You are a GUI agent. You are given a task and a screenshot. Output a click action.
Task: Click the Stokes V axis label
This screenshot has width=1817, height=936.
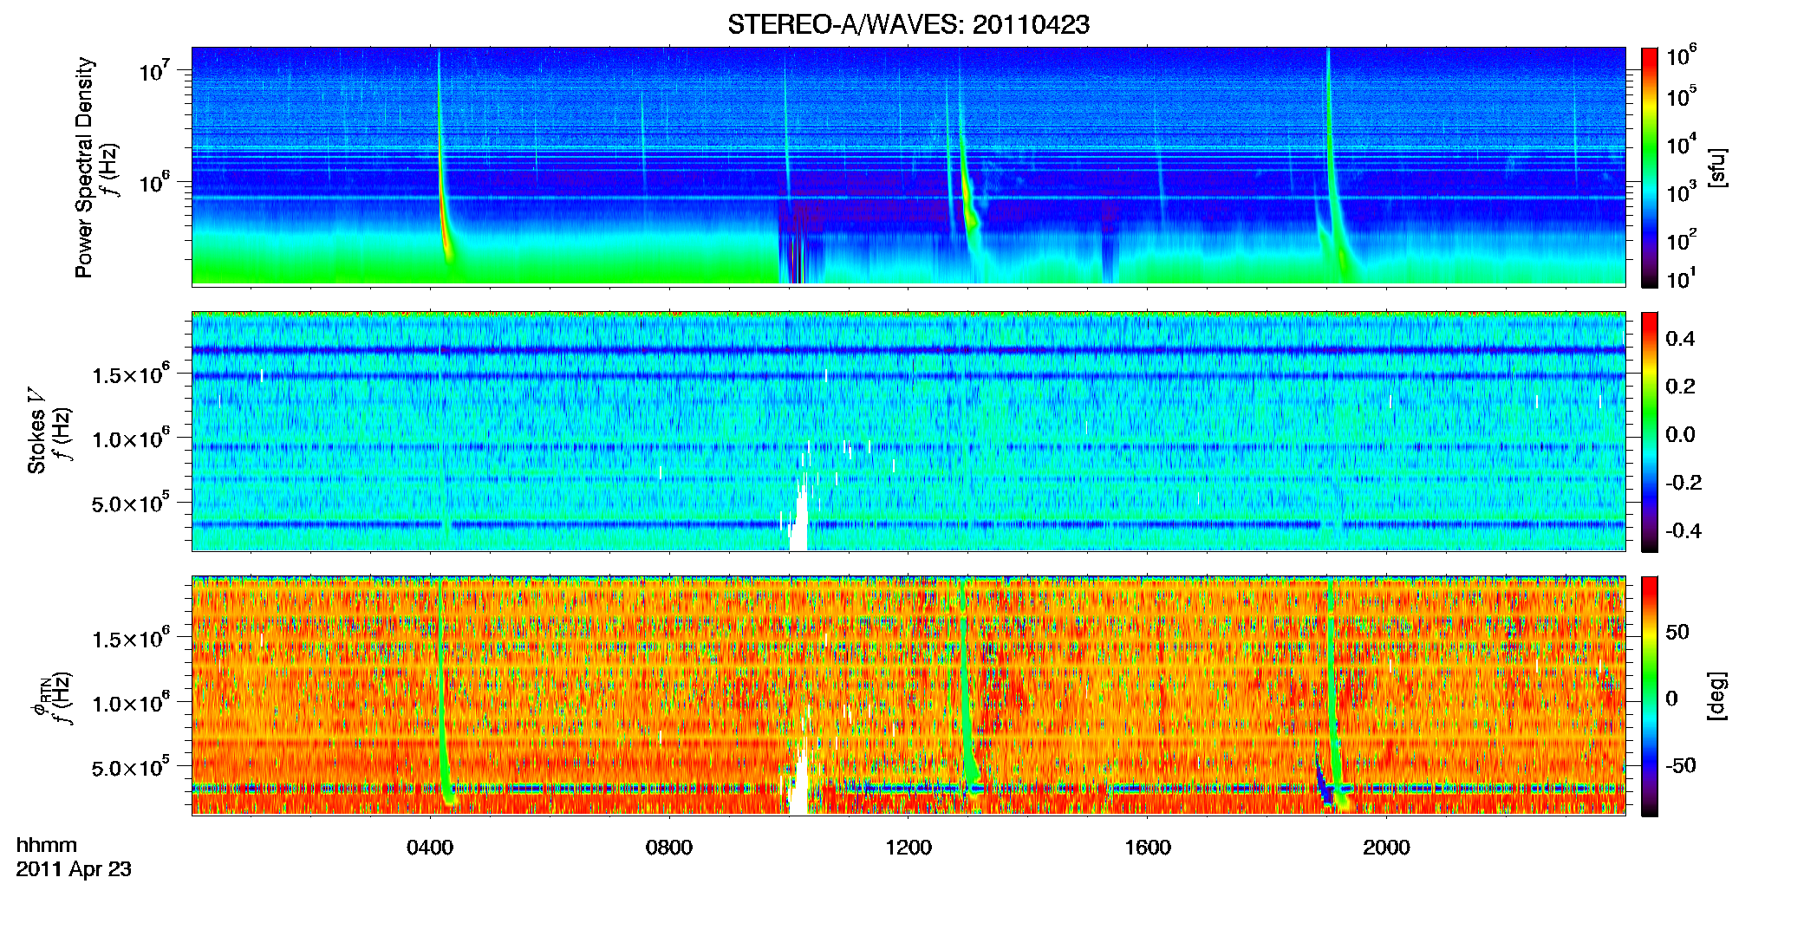pos(36,431)
